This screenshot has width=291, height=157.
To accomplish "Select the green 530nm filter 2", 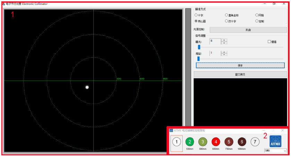I will click(190, 142).
